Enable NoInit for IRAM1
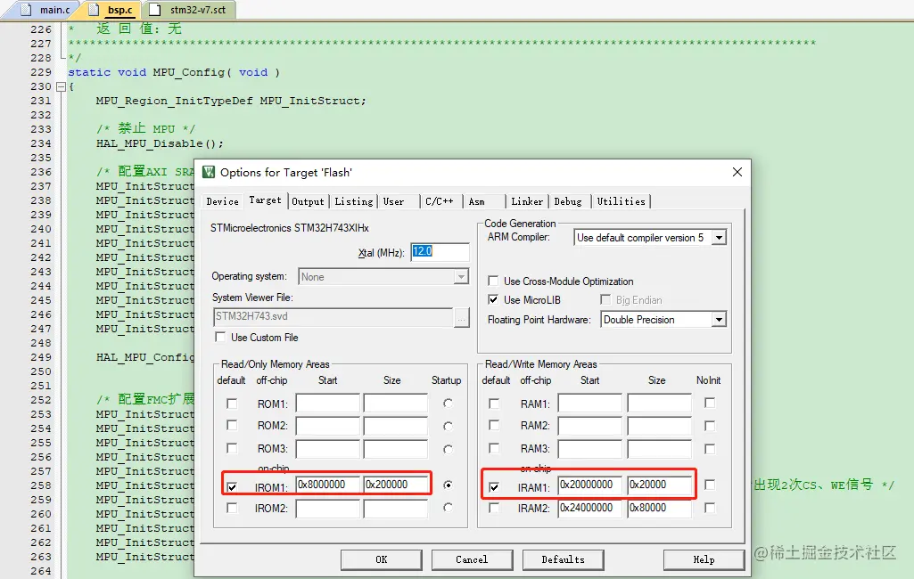The height and width of the screenshot is (579, 914). (x=710, y=485)
